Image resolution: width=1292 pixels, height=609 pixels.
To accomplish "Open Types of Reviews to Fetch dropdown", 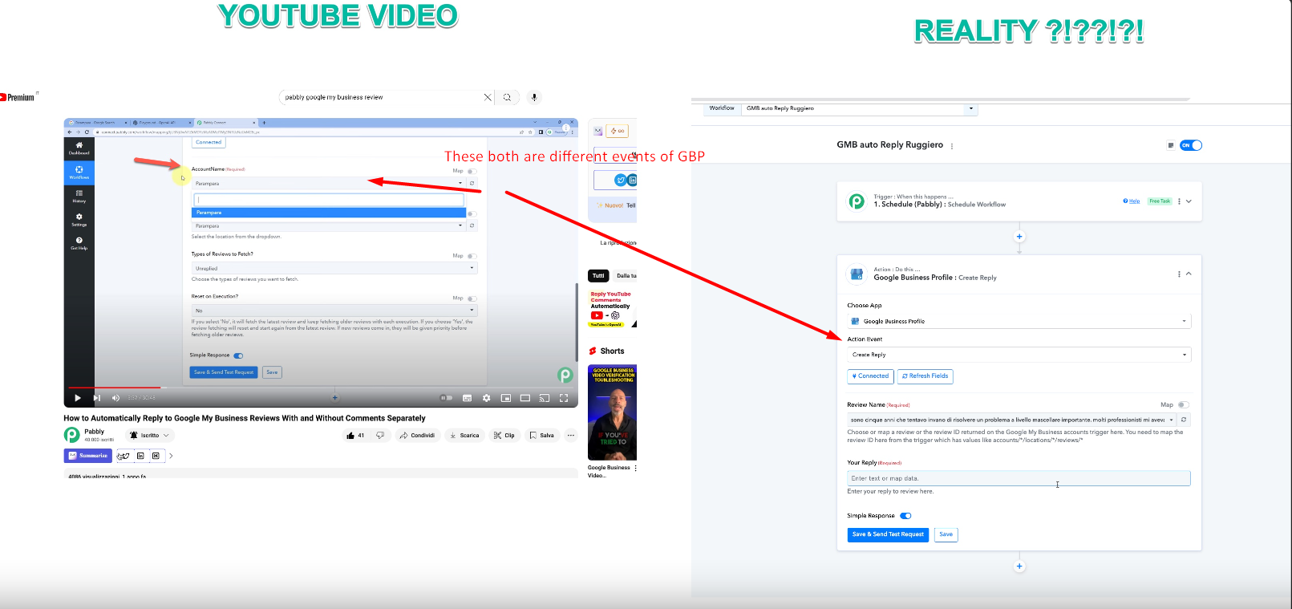I will click(x=334, y=269).
